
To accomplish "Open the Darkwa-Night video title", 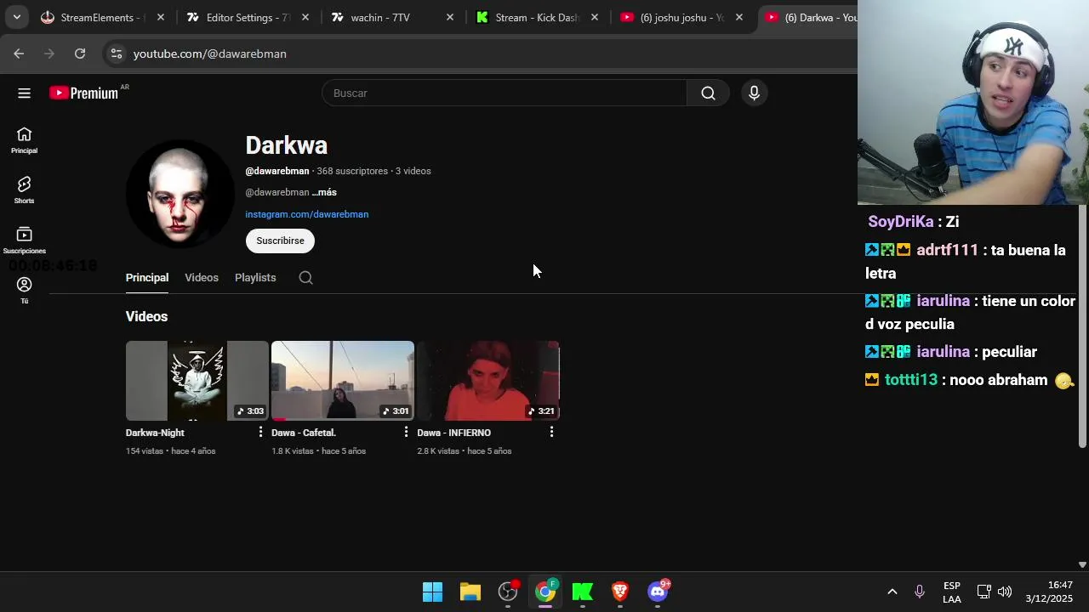I will click(155, 433).
